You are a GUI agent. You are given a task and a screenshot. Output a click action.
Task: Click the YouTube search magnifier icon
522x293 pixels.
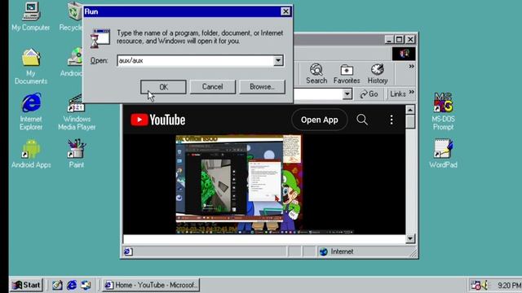point(362,120)
